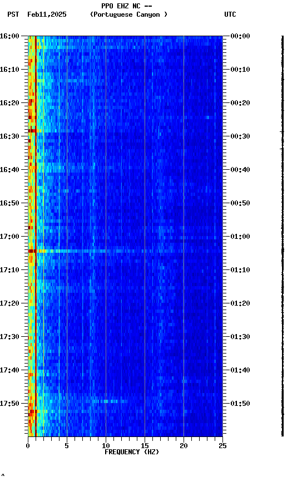Click the '00:00' UTC time label

click(240, 36)
